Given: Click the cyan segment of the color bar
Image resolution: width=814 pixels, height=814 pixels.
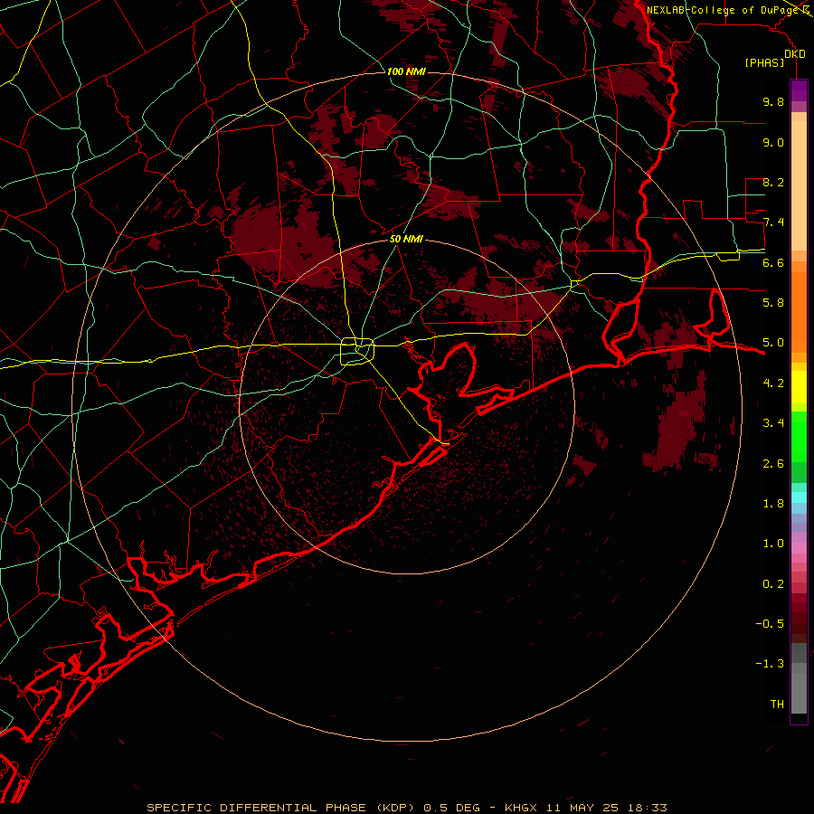Looking at the screenshot, I should 799,497.
